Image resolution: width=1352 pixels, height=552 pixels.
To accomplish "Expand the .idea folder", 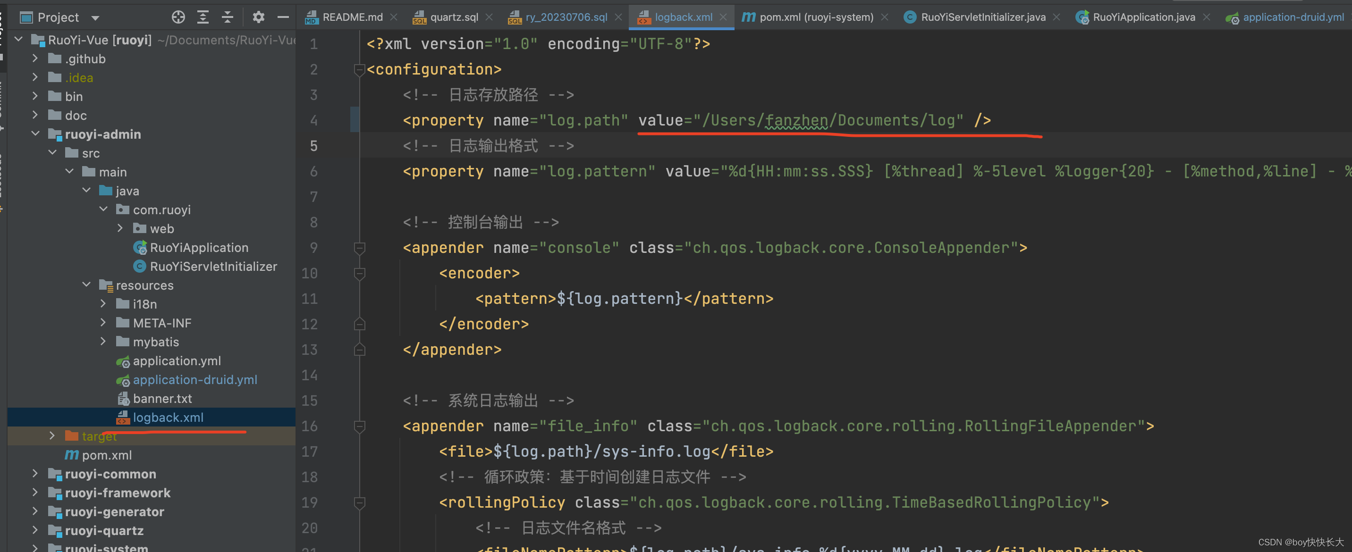I will (35, 77).
